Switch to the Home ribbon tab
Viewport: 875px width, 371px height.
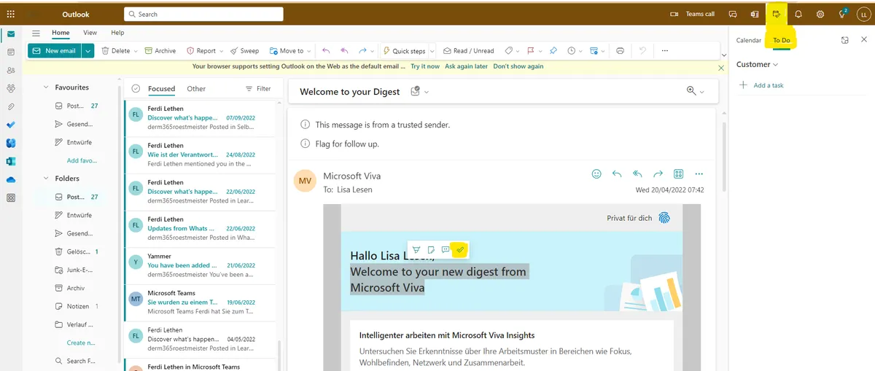(61, 33)
